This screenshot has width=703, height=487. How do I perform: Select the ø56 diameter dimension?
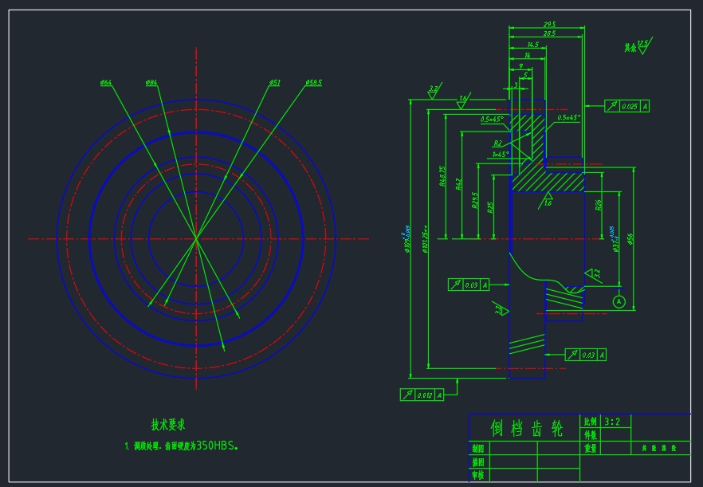630,238
